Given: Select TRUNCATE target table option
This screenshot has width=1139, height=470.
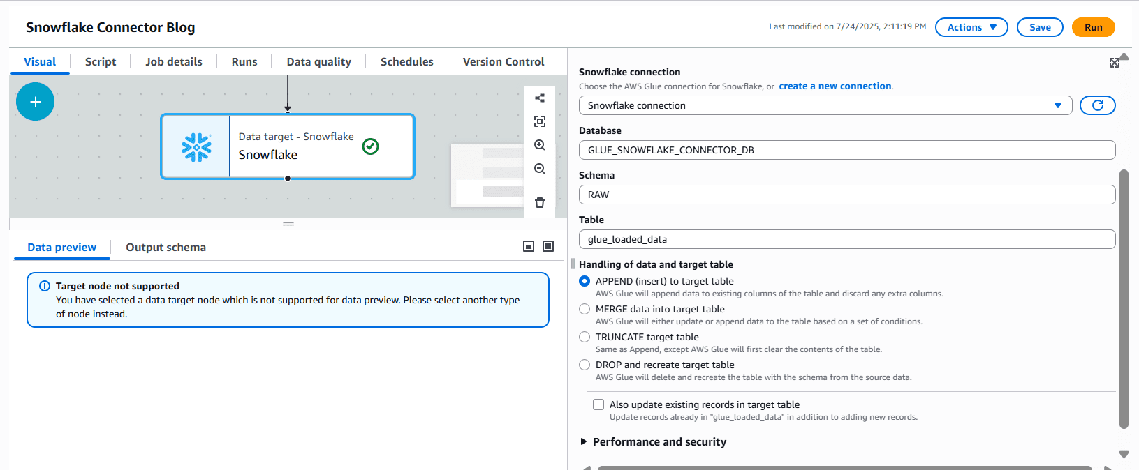Looking at the screenshot, I should point(585,337).
